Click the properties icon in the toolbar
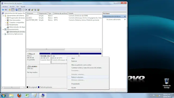The height and width of the screenshot is (98, 174). (29, 10)
